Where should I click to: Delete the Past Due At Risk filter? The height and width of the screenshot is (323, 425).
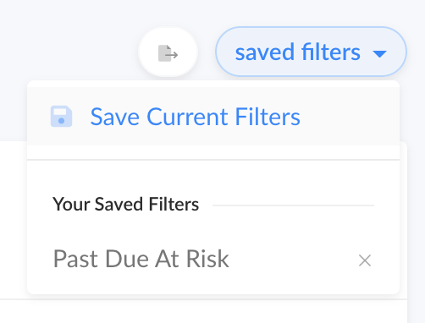pyautogui.click(x=365, y=260)
